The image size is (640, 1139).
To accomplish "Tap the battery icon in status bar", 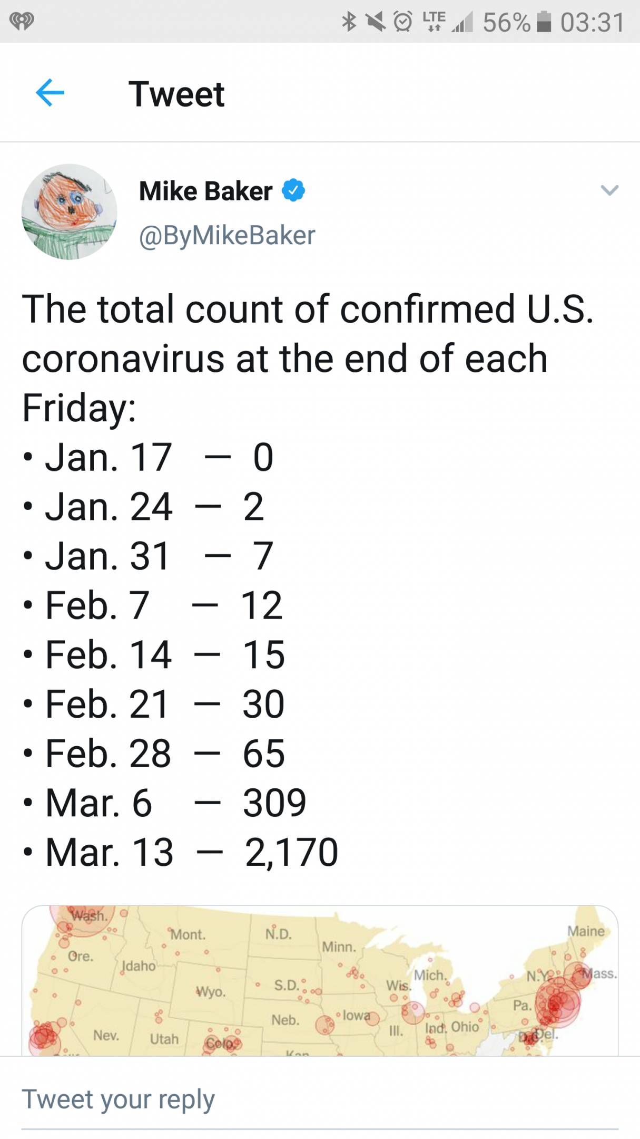I will point(544,22).
